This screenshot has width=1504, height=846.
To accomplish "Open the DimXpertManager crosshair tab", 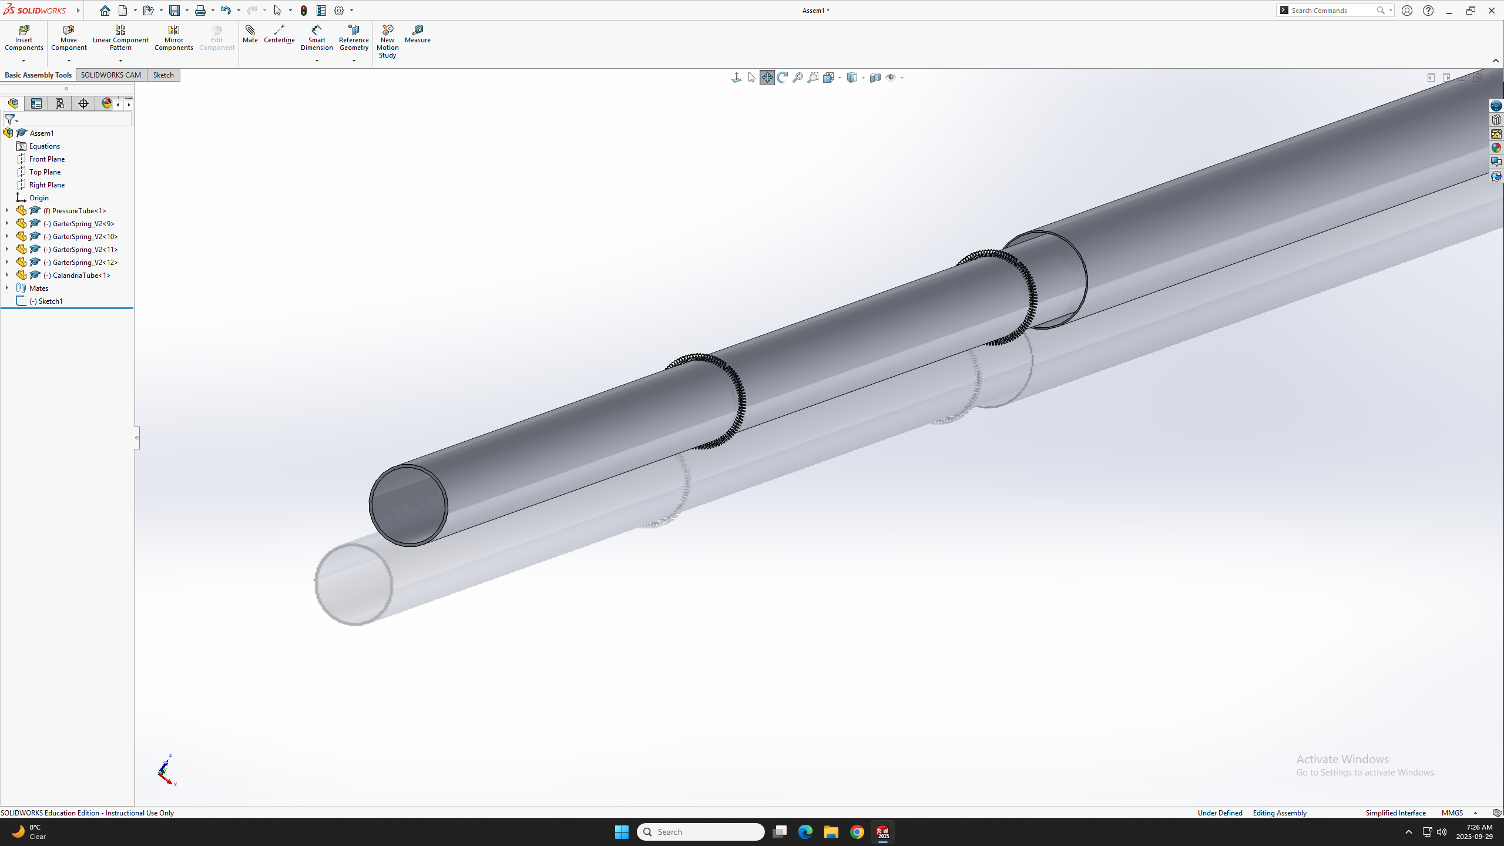I will point(83,103).
